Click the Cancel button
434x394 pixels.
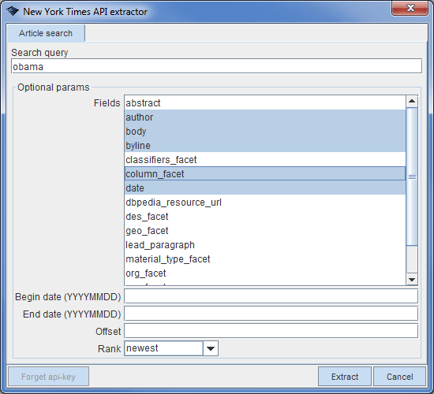tap(400, 377)
